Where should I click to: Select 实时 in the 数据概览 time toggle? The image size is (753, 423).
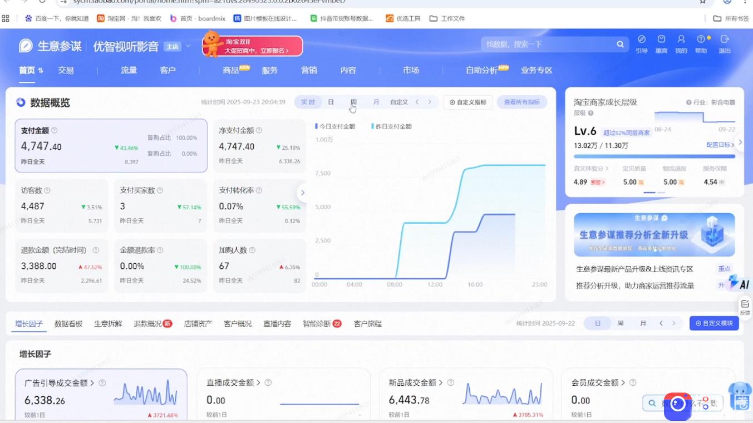[308, 102]
